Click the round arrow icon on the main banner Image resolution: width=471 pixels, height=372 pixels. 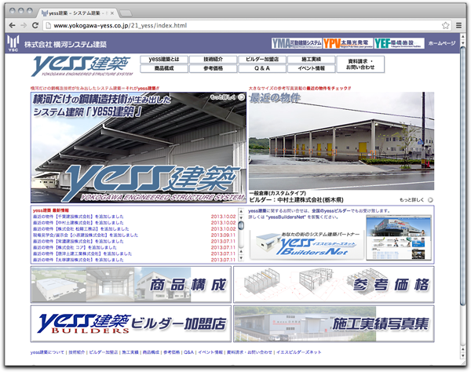point(241,97)
